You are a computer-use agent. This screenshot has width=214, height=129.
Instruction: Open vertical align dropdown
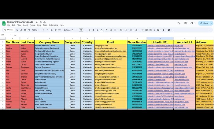coord(127,30)
